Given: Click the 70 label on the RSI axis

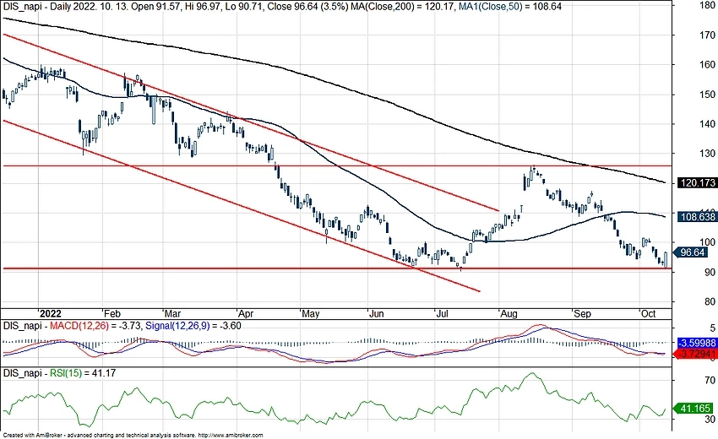Looking at the screenshot, I should (x=710, y=380).
